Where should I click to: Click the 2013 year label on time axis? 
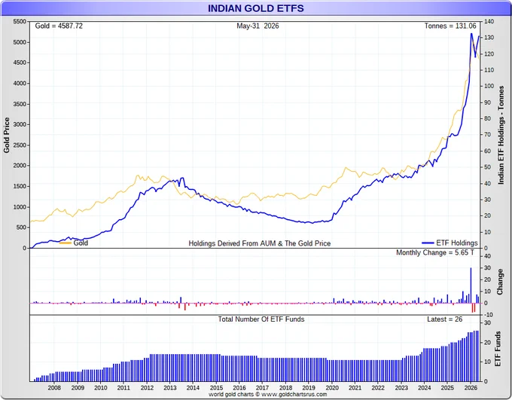170,388
